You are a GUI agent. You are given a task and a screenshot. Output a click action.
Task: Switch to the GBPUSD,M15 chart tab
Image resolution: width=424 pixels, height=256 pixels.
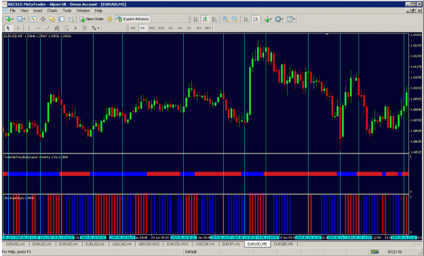[x=149, y=244]
